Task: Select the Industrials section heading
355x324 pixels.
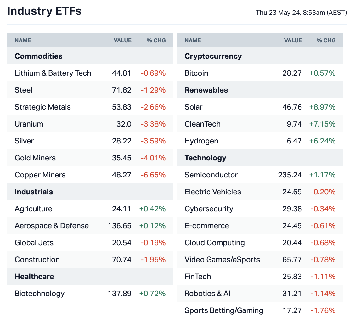Action: (34, 192)
